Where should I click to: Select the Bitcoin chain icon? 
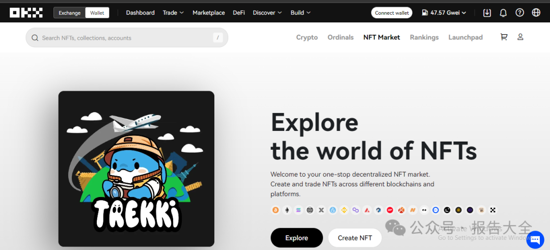coord(276,210)
